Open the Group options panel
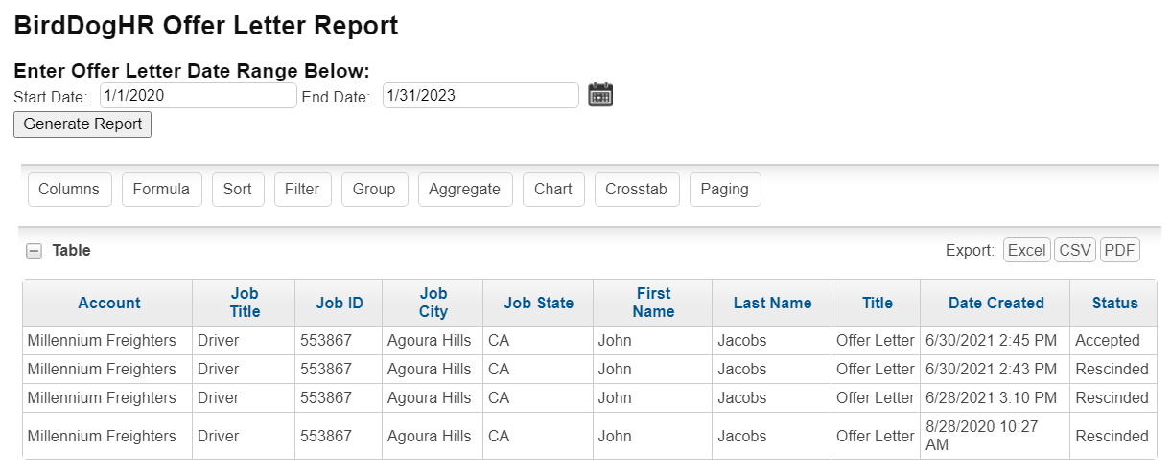This screenshot has width=1171, height=474. [x=374, y=190]
